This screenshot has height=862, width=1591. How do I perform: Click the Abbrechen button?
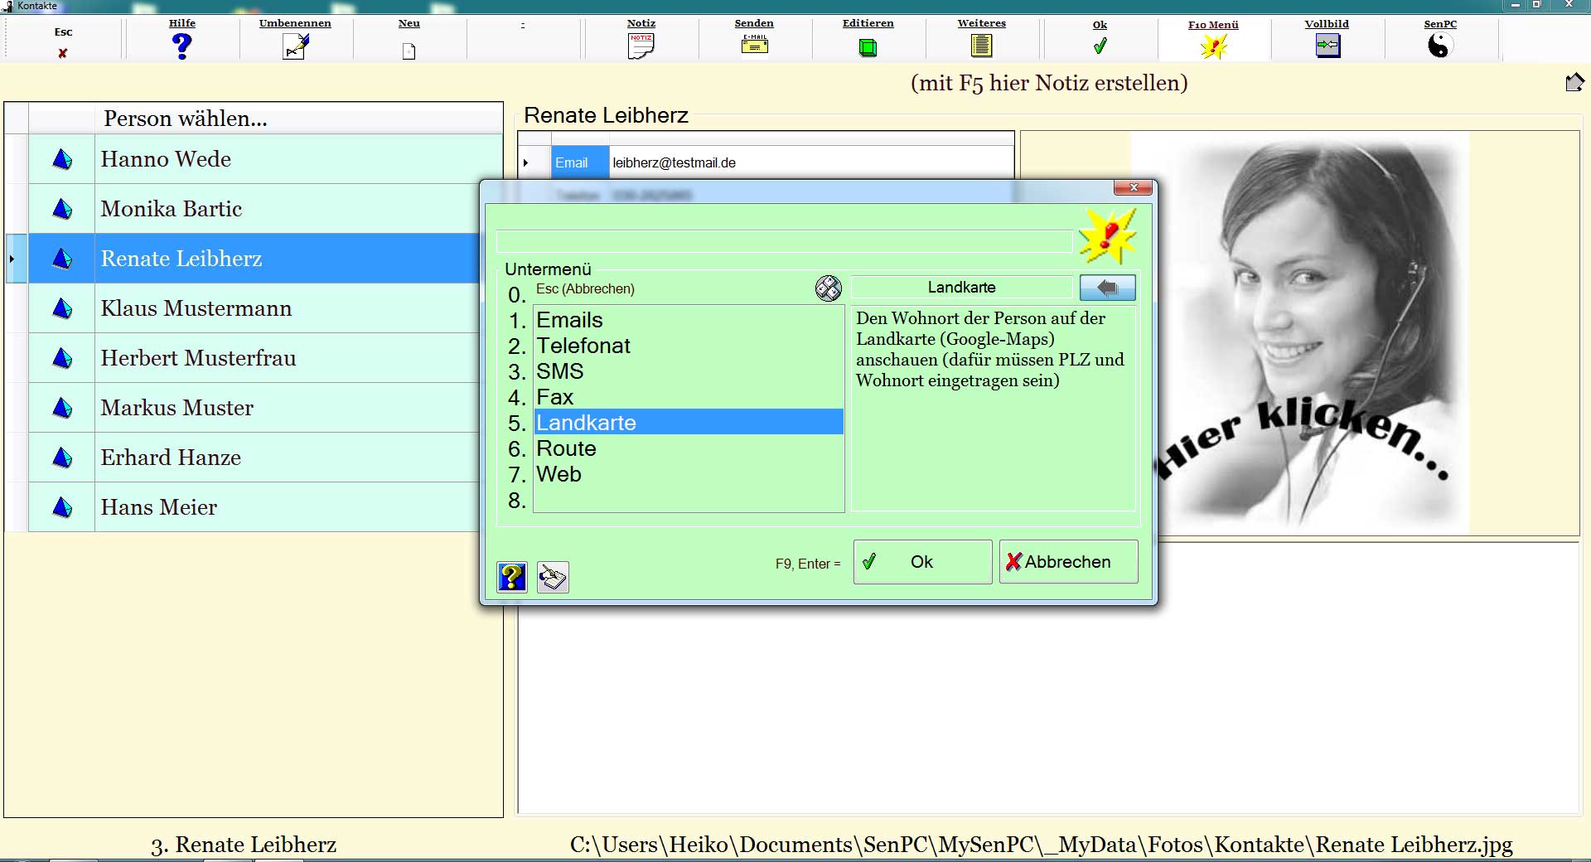tap(1068, 562)
